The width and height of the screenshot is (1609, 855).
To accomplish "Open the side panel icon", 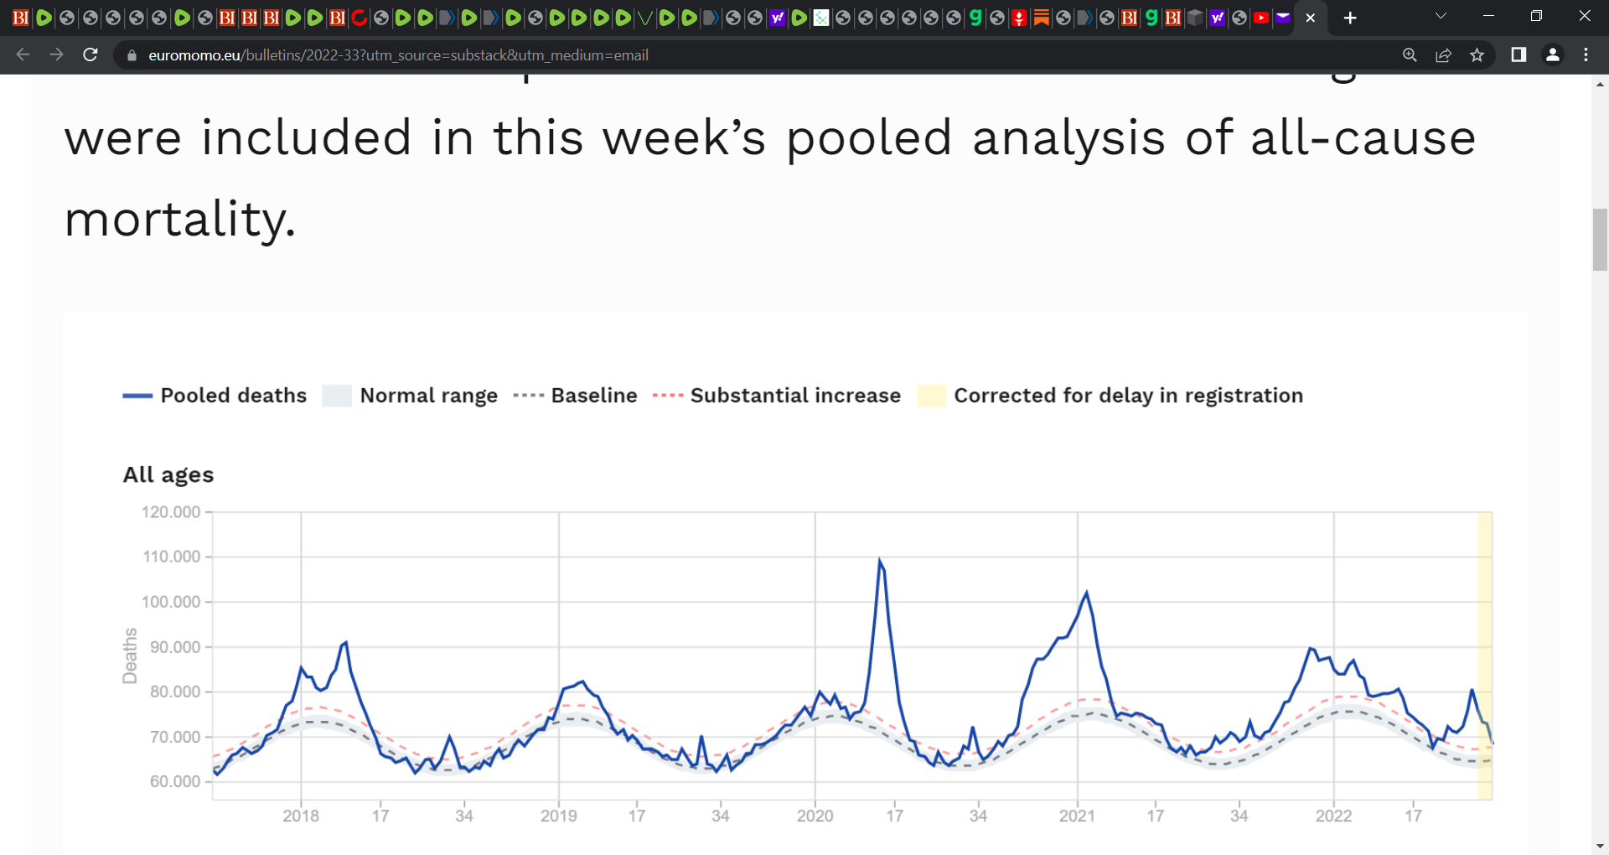I will 1518,54.
